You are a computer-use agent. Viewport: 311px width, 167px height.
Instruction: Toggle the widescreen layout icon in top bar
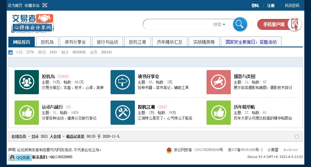pyautogui.click(x=45, y=5)
